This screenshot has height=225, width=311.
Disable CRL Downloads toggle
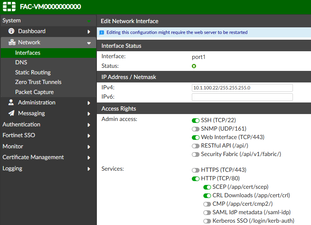207,196
